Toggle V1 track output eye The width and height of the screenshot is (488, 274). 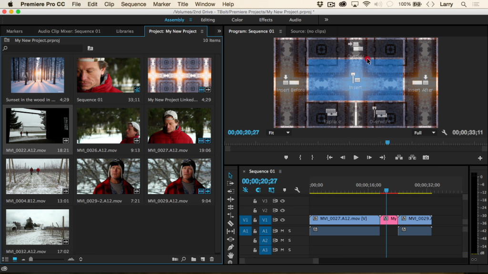tap(283, 220)
